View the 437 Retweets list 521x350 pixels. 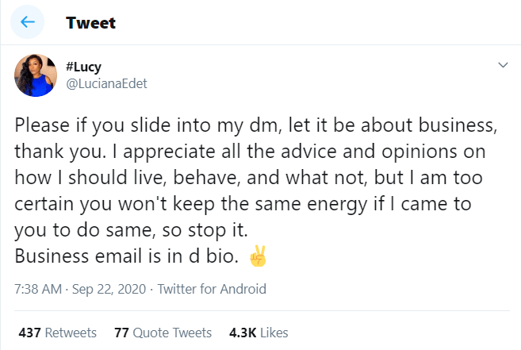(57, 332)
